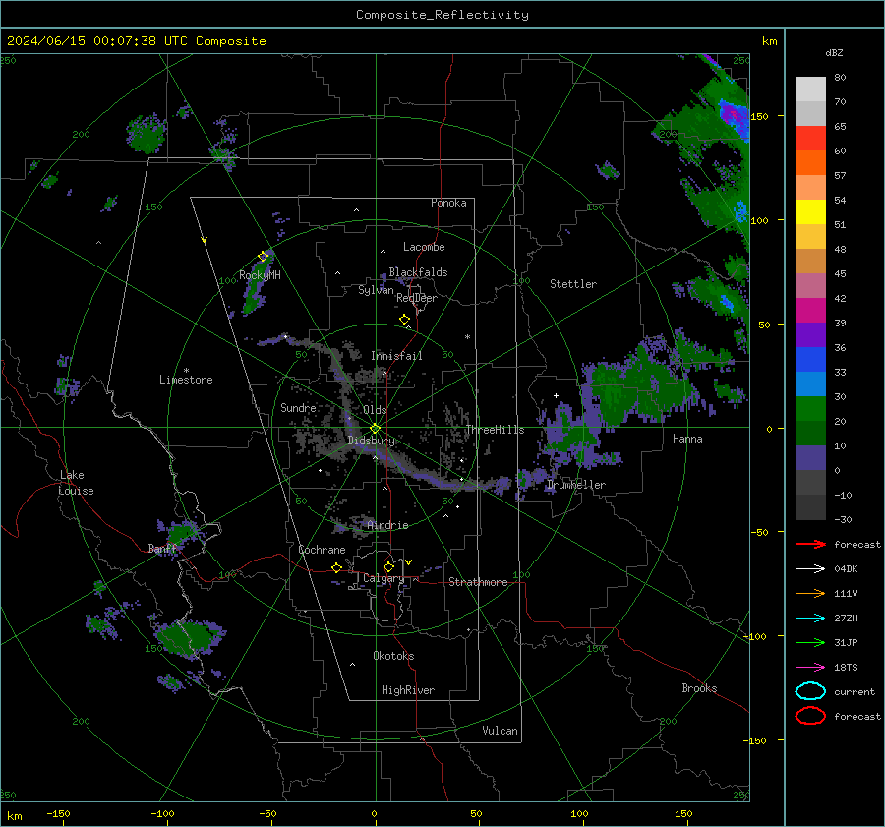
Task: Click the RockyMH label
Action: click(260, 275)
